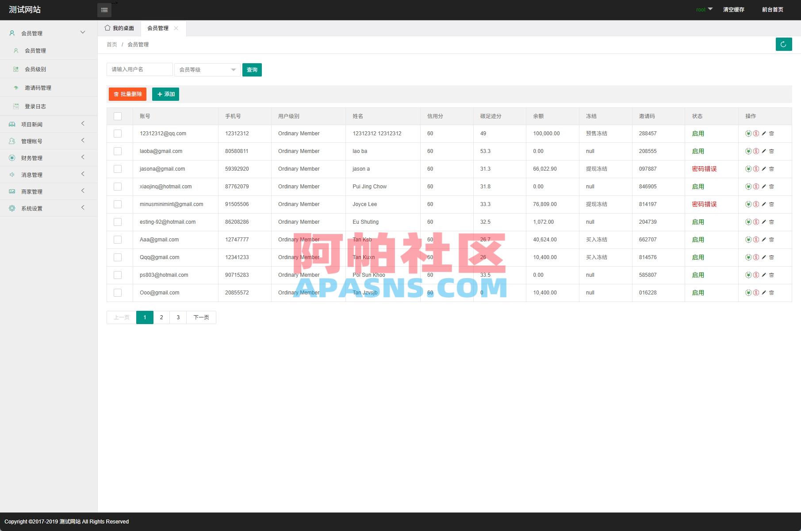Image resolution: width=801 pixels, height=531 pixels.
Task: Go to page 3 of the member list
Action: 178,317
